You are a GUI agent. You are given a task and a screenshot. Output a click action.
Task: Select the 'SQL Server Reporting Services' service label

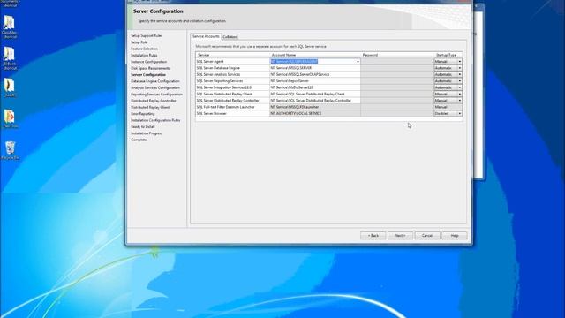click(220, 81)
